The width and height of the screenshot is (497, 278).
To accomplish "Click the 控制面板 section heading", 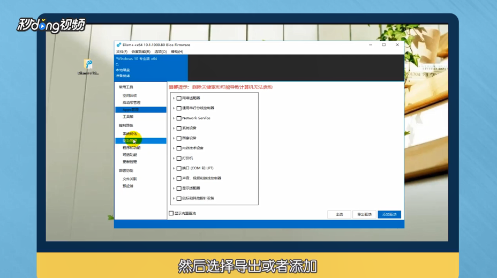I will (x=126, y=125).
